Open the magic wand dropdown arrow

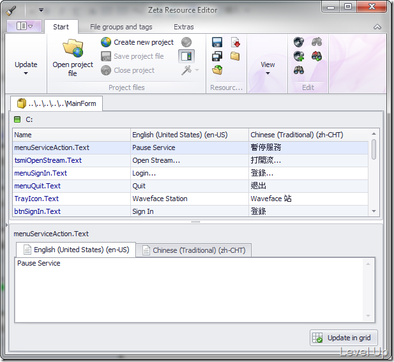coord(197,70)
